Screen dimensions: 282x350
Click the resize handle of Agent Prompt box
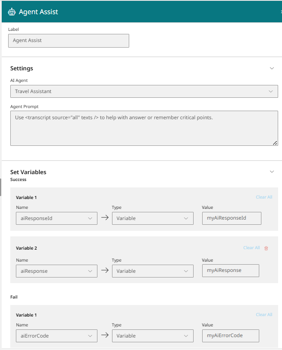[x=275, y=143]
